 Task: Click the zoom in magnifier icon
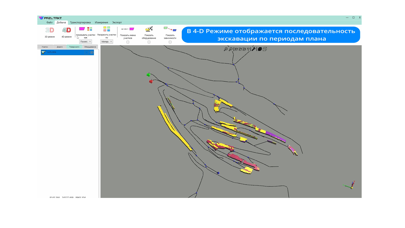pyautogui.click(x=226, y=49)
